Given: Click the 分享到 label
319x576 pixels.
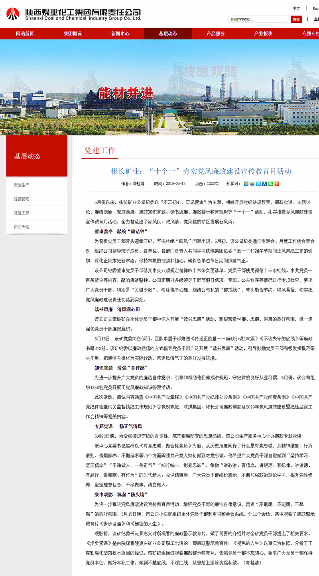Looking at the screenshot, I should (232, 184).
